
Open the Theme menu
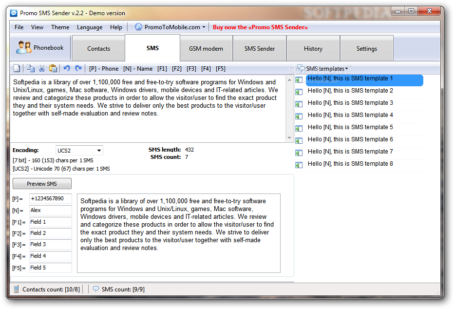60,27
